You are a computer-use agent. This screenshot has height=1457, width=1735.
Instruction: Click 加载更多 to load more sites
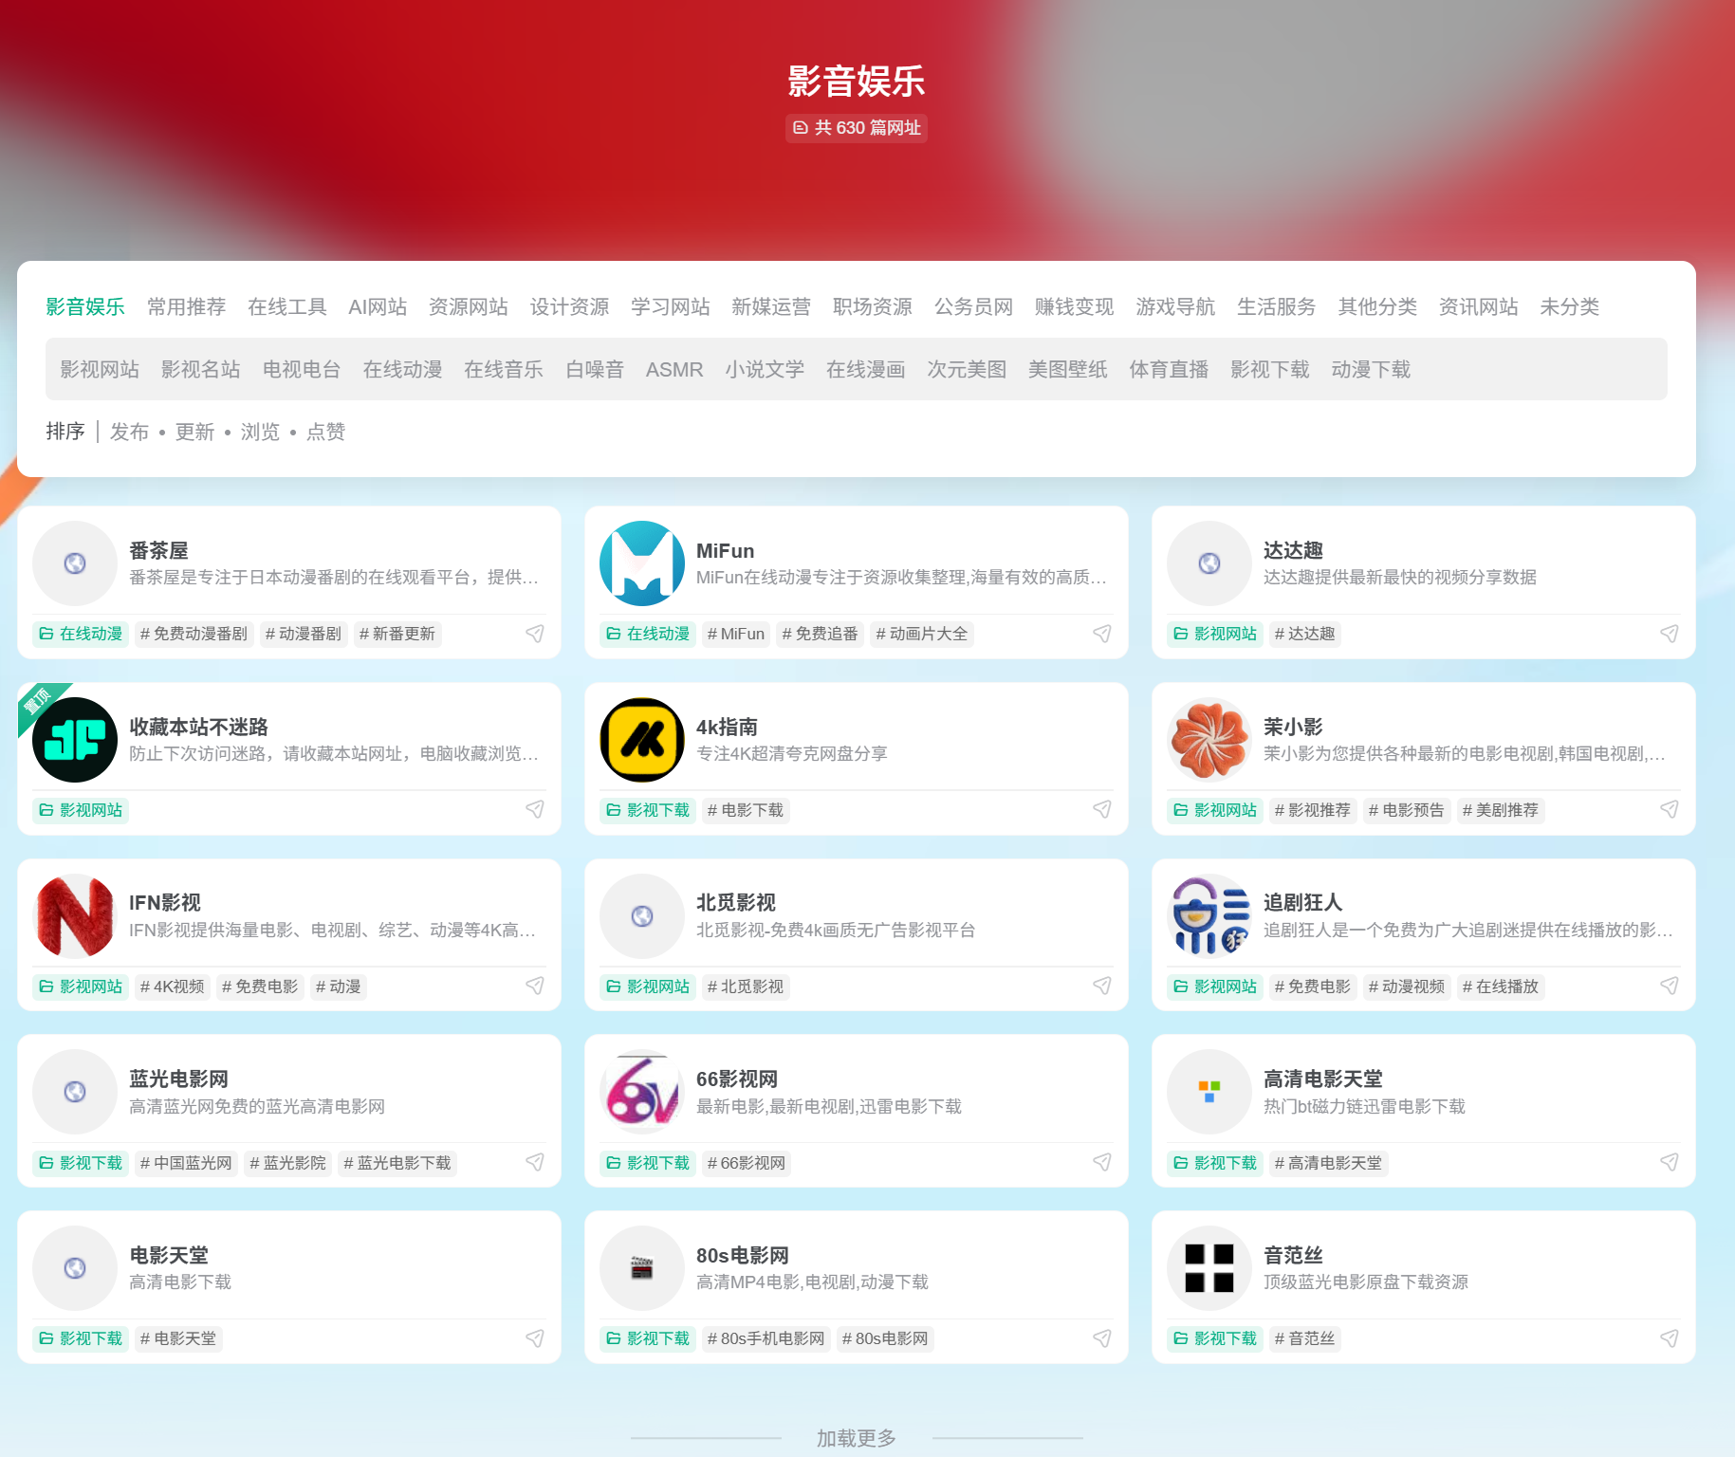[855, 1436]
